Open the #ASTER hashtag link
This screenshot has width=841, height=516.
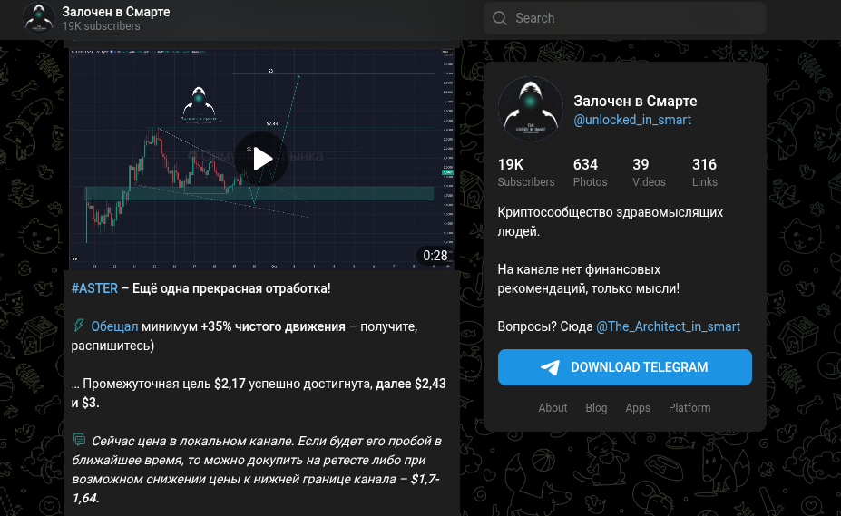tap(94, 288)
